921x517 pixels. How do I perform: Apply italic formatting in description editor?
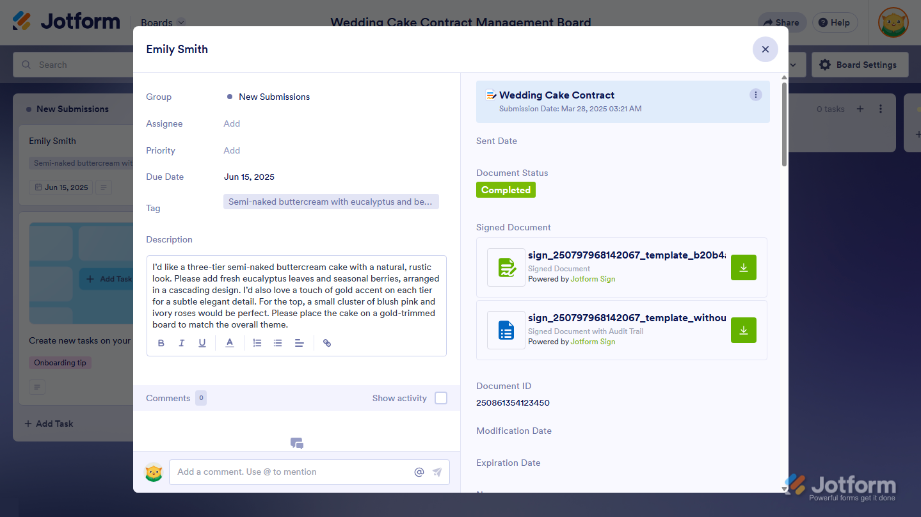(182, 343)
